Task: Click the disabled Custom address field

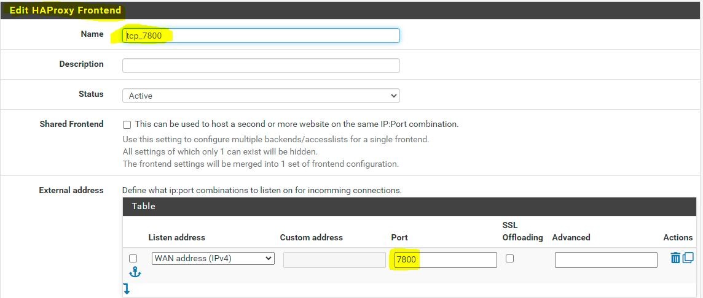Action: click(x=334, y=260)
